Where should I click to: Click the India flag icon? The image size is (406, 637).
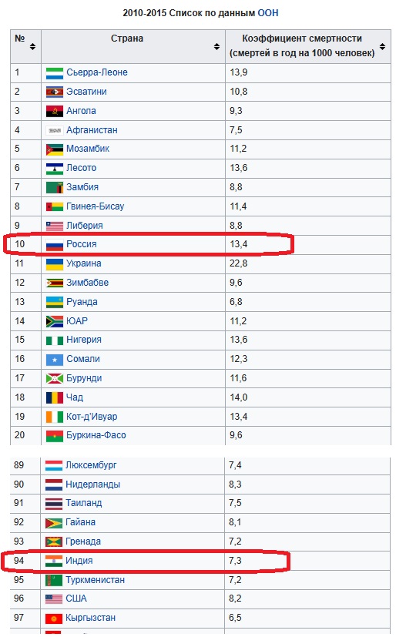tap(54, 561)
